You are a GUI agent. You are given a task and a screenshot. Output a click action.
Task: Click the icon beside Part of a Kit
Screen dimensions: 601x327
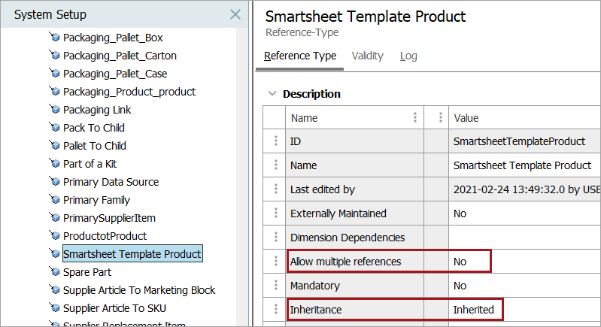pos(53,163)
